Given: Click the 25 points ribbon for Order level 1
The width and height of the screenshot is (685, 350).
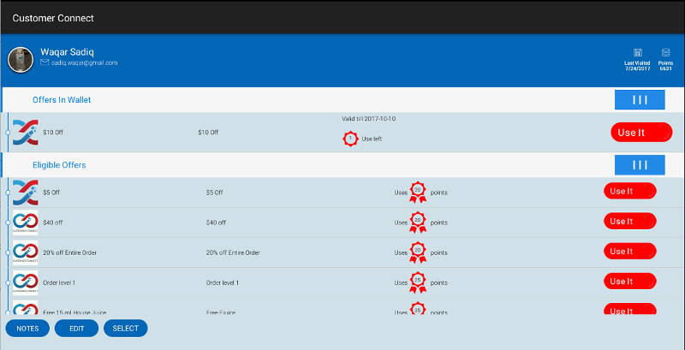Looking at the screenshot, I should click(418, 282).
